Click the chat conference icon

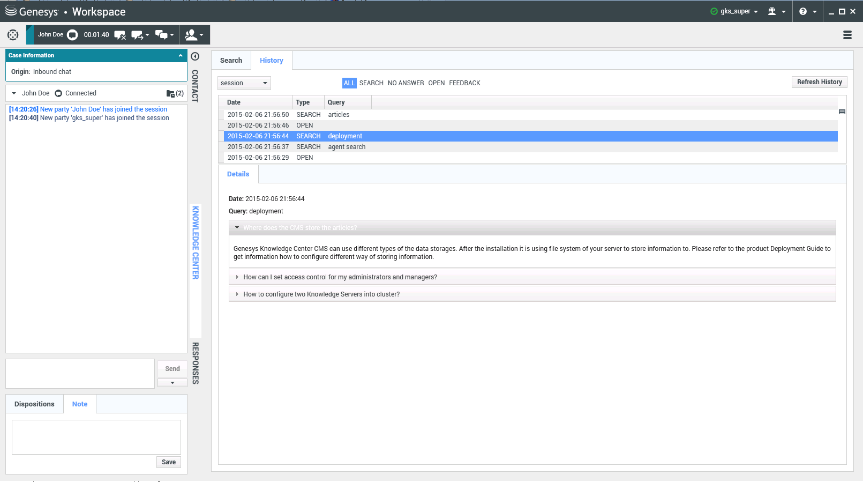161,35
